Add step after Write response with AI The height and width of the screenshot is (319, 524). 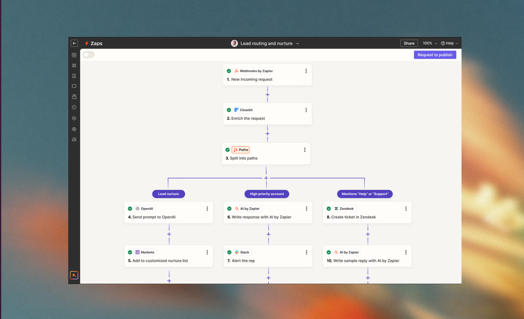[x=268, y=234]
